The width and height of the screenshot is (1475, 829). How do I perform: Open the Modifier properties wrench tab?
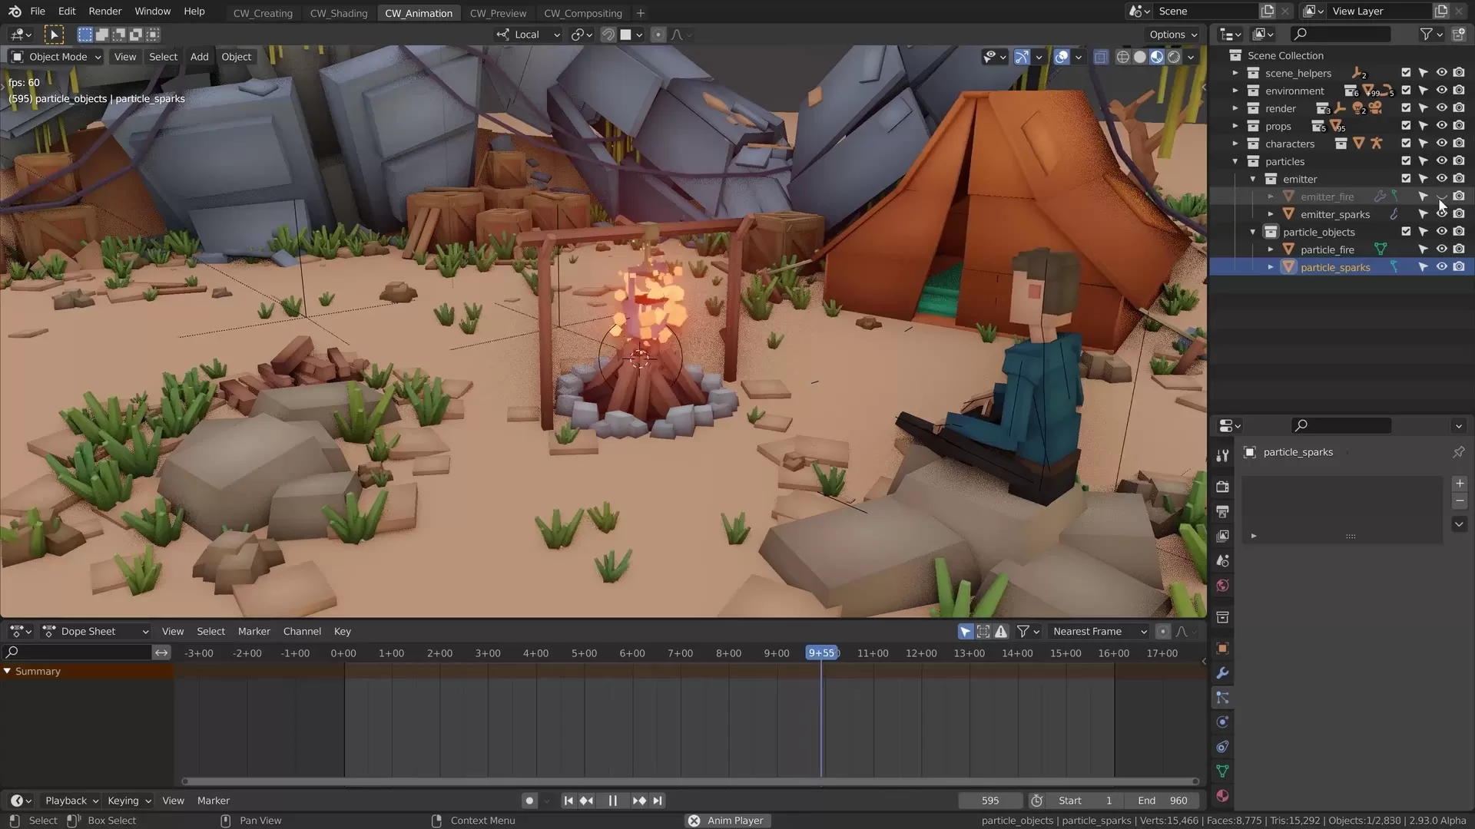click(1222, 673)
